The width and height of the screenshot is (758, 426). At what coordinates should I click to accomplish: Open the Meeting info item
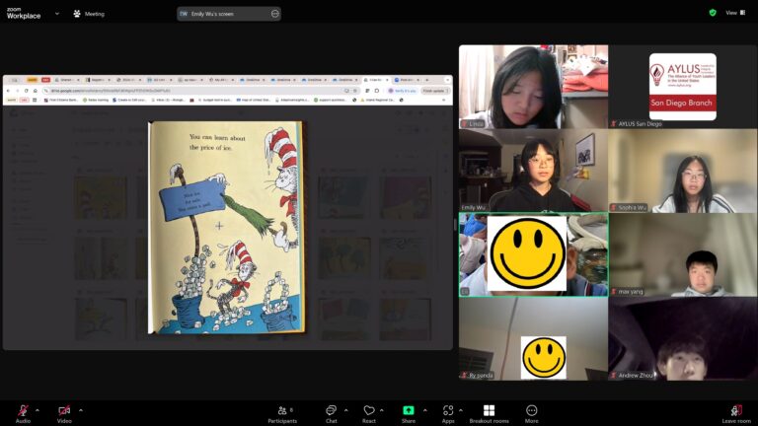89,14
